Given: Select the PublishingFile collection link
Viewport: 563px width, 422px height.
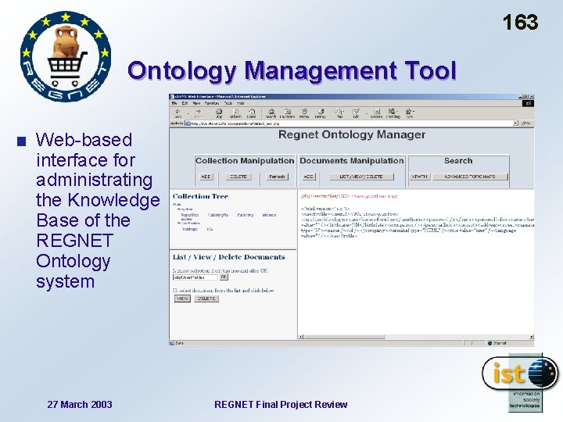Looking at the screenshot, I should [x=218, y=215].
